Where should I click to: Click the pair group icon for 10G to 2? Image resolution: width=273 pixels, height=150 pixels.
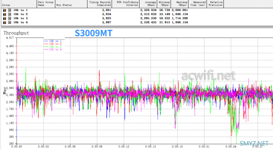pyautogui.click(x=4, y=14)
